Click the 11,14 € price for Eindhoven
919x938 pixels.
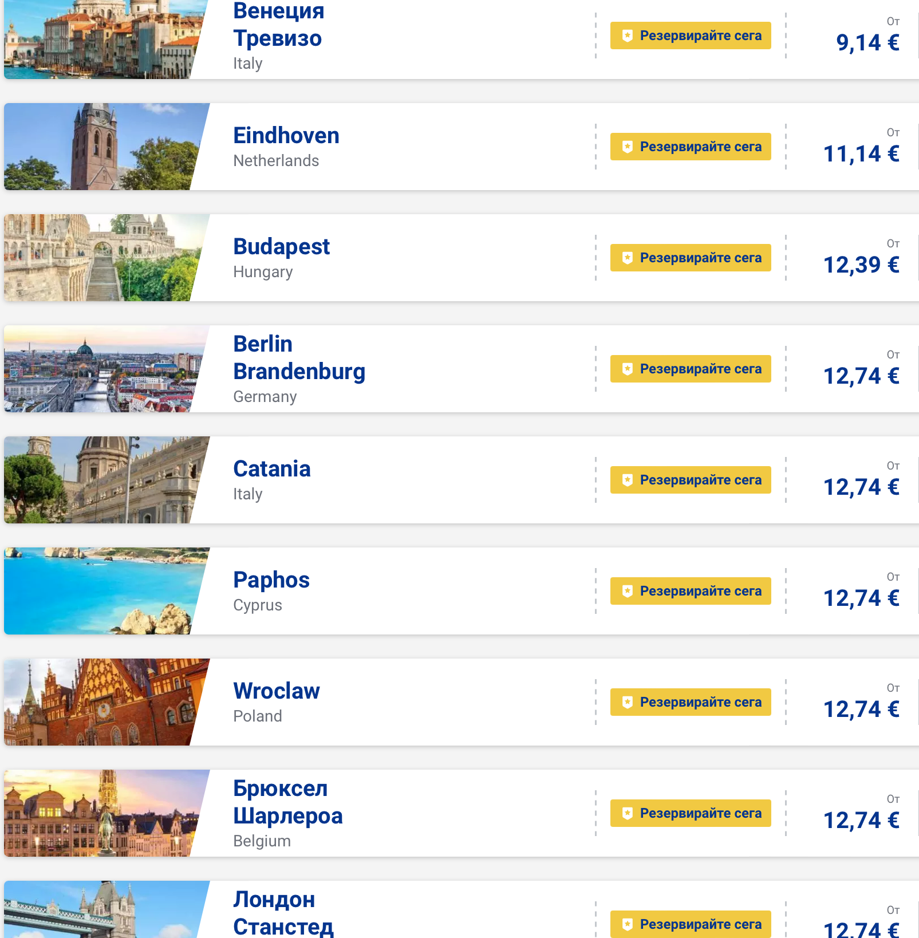[x=861, y=154]
